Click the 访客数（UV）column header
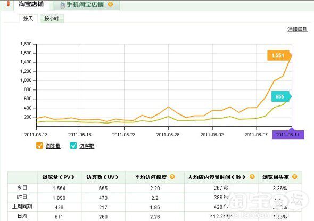The image size is (314, 221). pos(103,177)
